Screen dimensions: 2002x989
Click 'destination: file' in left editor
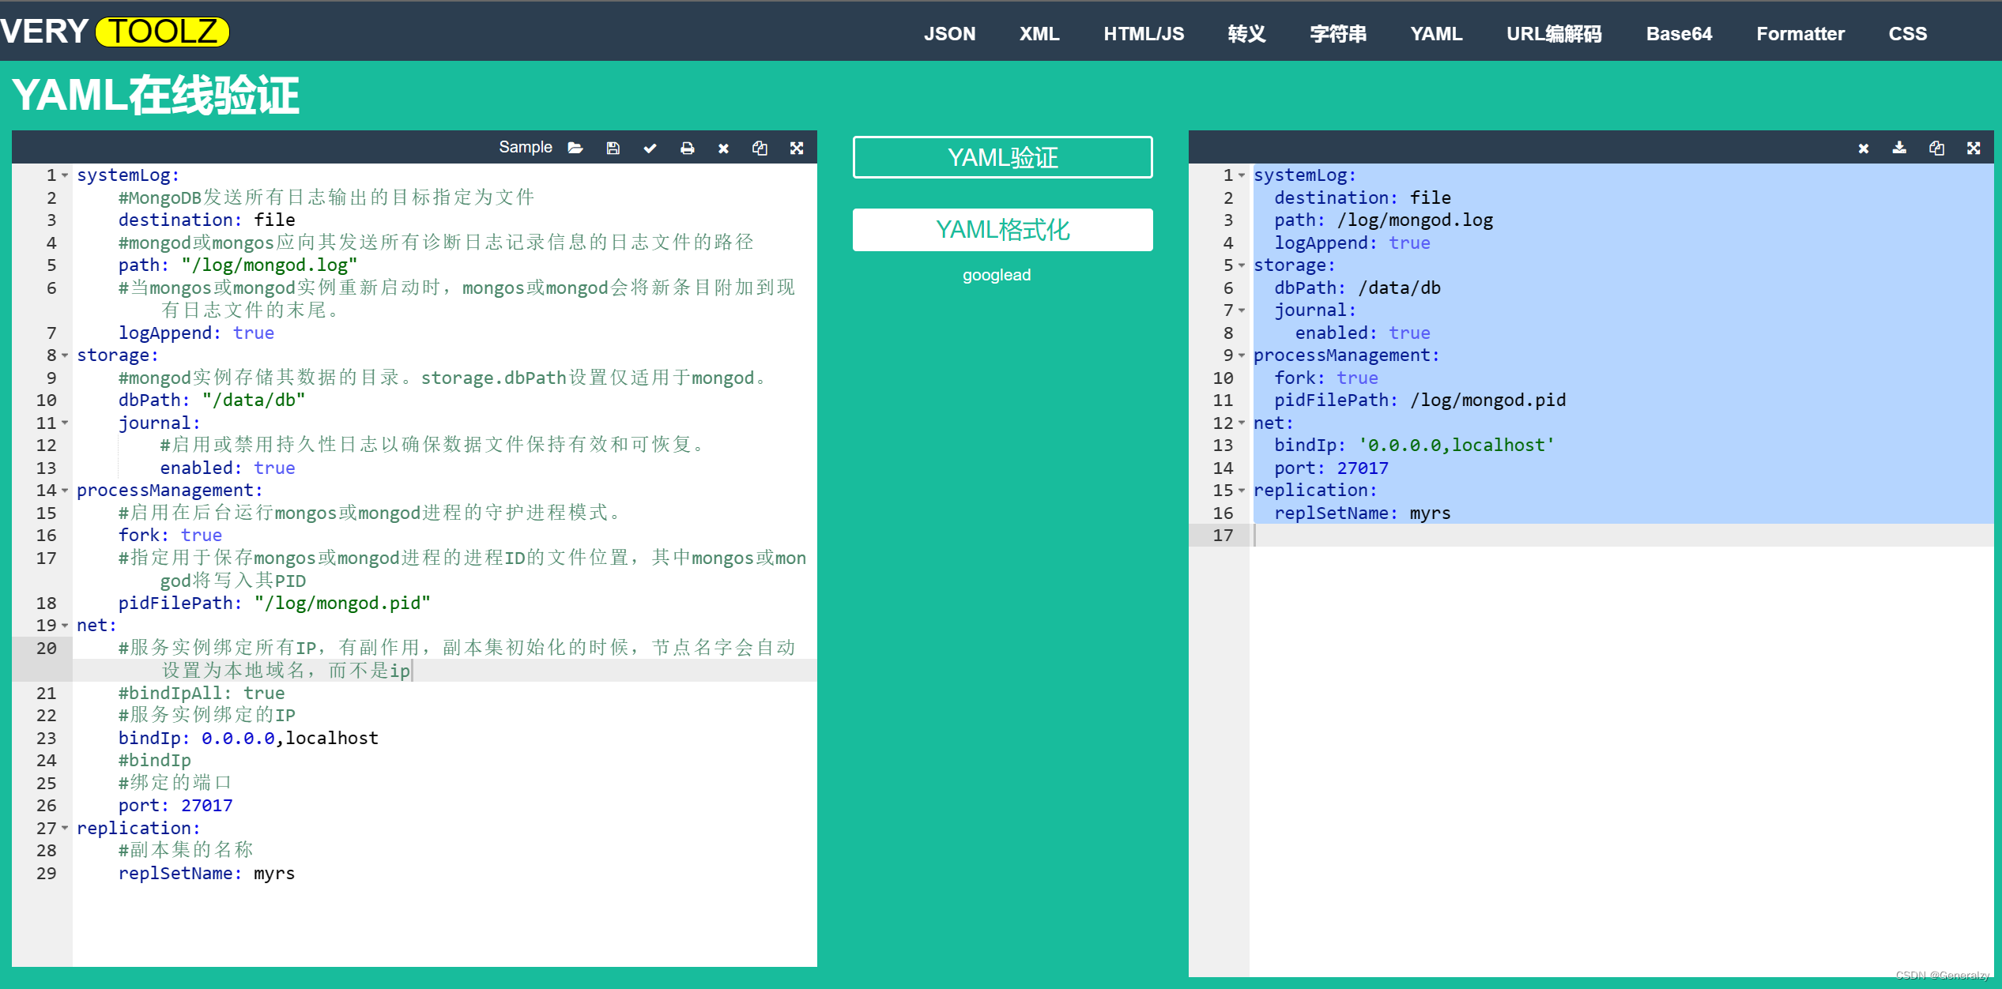click(206, 220)
